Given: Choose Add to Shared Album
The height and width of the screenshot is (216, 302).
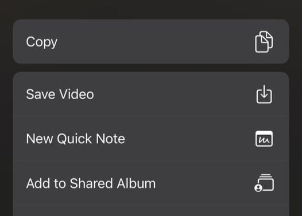Looking at the screenshot, I should (151, 183).
